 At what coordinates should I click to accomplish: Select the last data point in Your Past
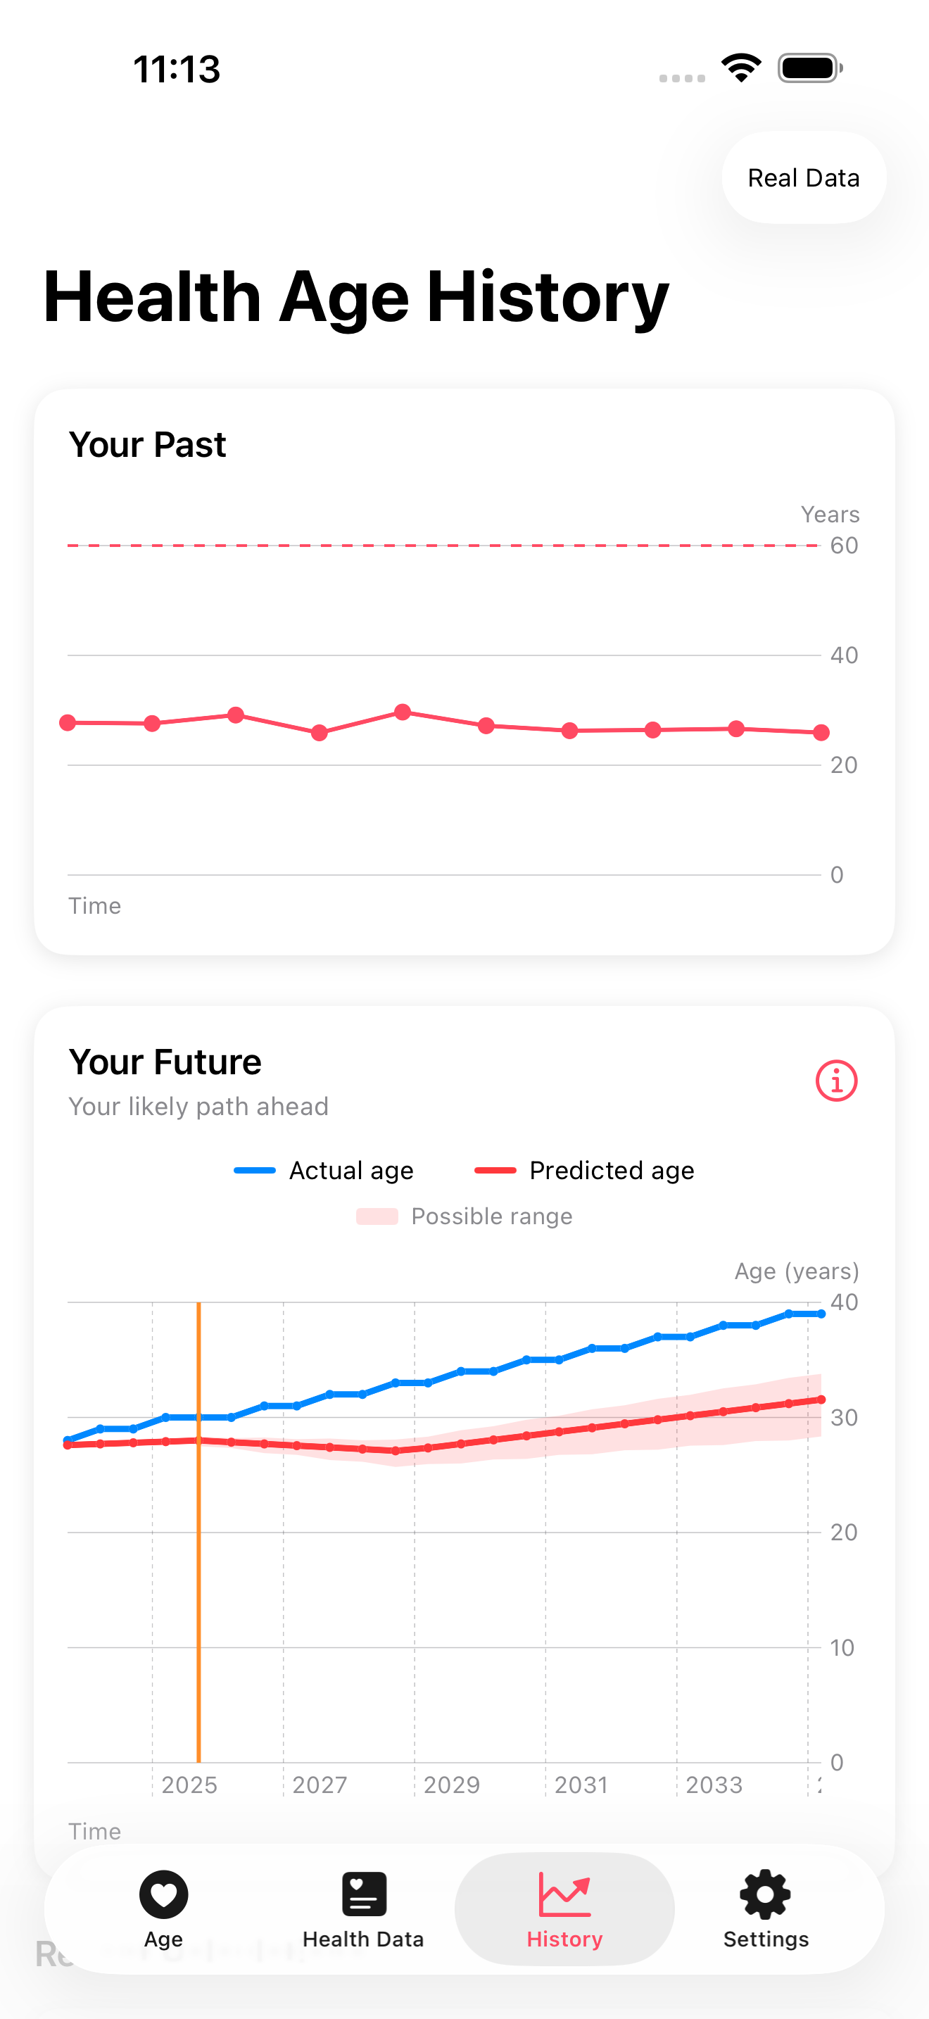coord(821,732)
